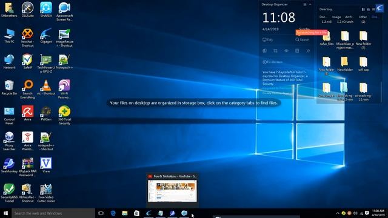Select the Network desktop icon
This screenshot has width=388, height=218.
pyautogui.click(x=9, y=62)
